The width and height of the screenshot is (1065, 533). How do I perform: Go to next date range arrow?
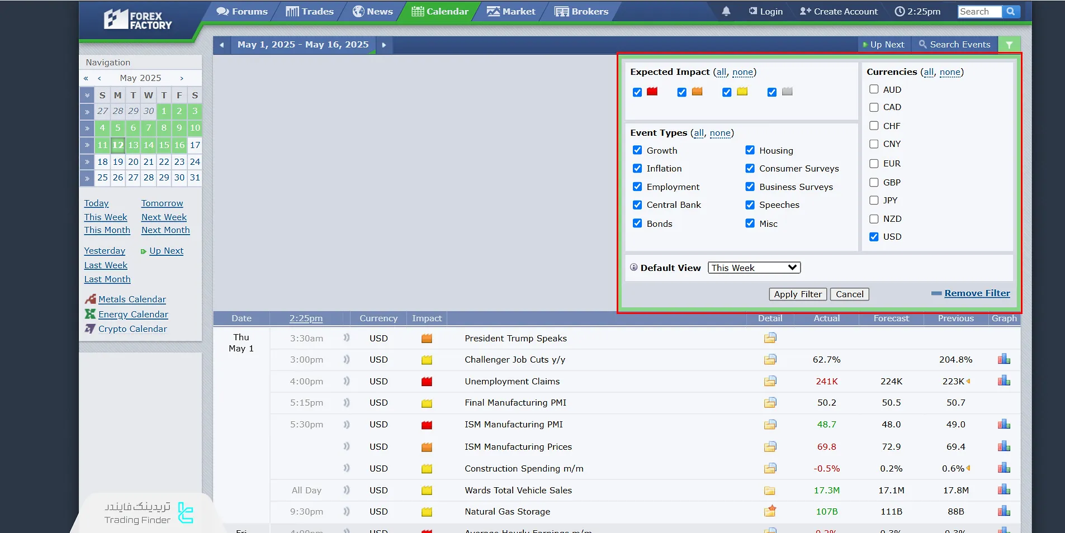coord(384,45)
